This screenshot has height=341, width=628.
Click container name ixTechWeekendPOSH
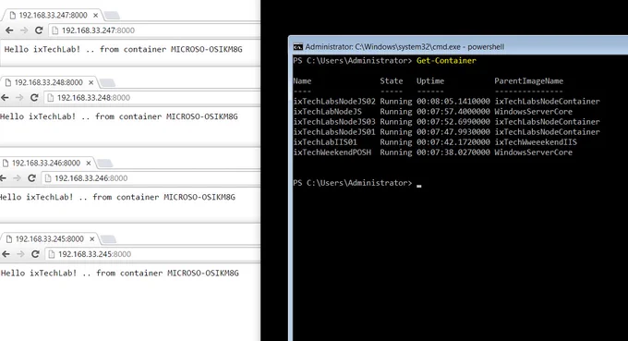[332, 152]
